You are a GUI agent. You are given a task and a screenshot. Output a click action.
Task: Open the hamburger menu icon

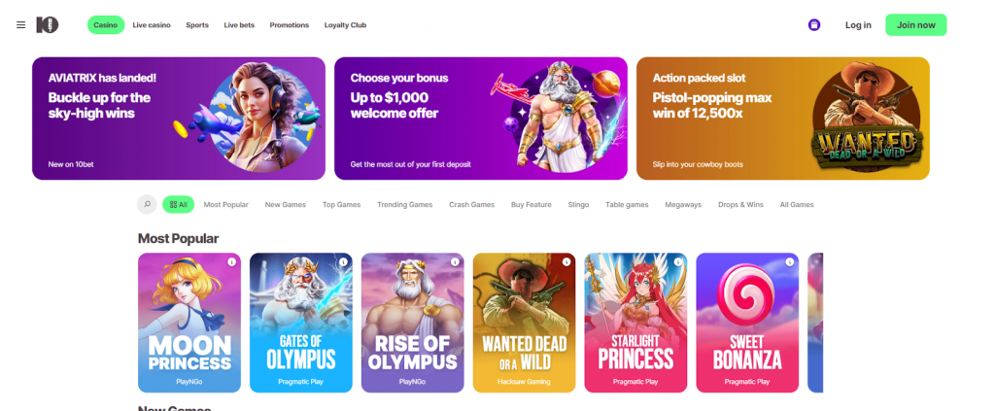tap(21, 25)
